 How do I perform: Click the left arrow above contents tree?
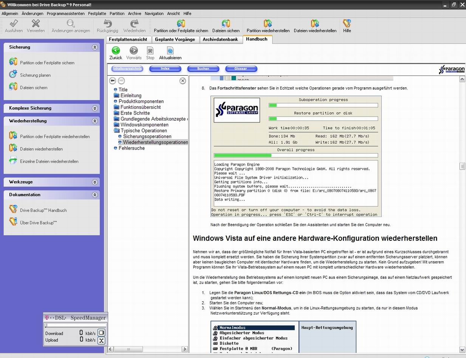[113, 81]
